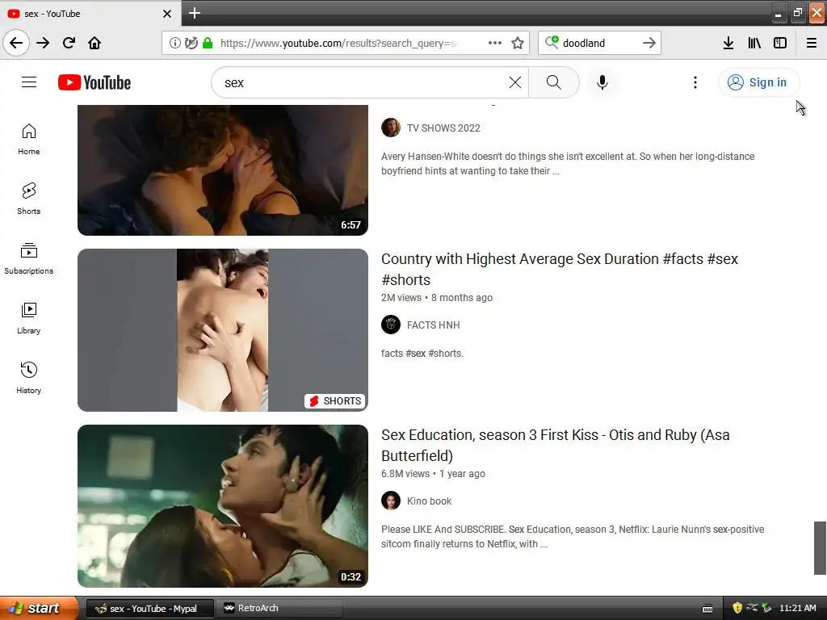Screen dimensions: 827x620
Task: Open YouTube settings three-dot menu
Action: (695, 82)
